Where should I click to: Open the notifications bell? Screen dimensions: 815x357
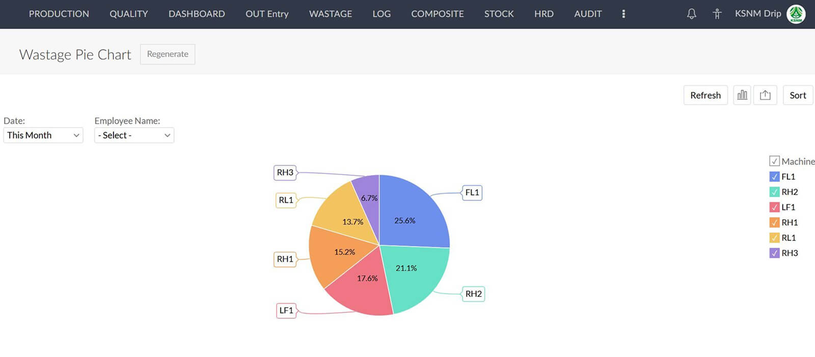(691, 14)
